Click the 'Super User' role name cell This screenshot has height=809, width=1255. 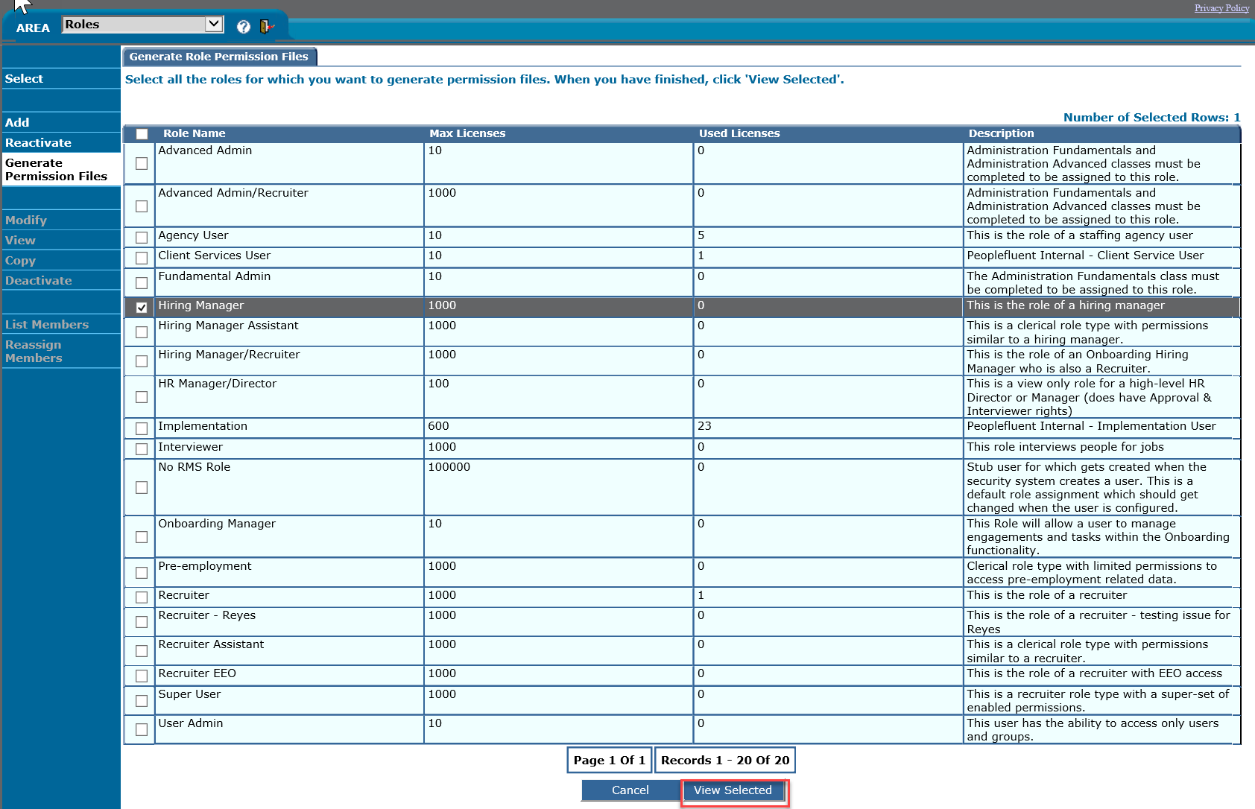point(289,700)
